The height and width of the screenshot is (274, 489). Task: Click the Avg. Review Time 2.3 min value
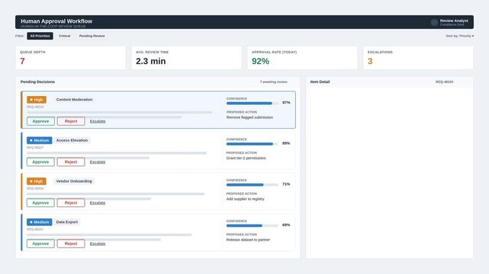[150, 61]
